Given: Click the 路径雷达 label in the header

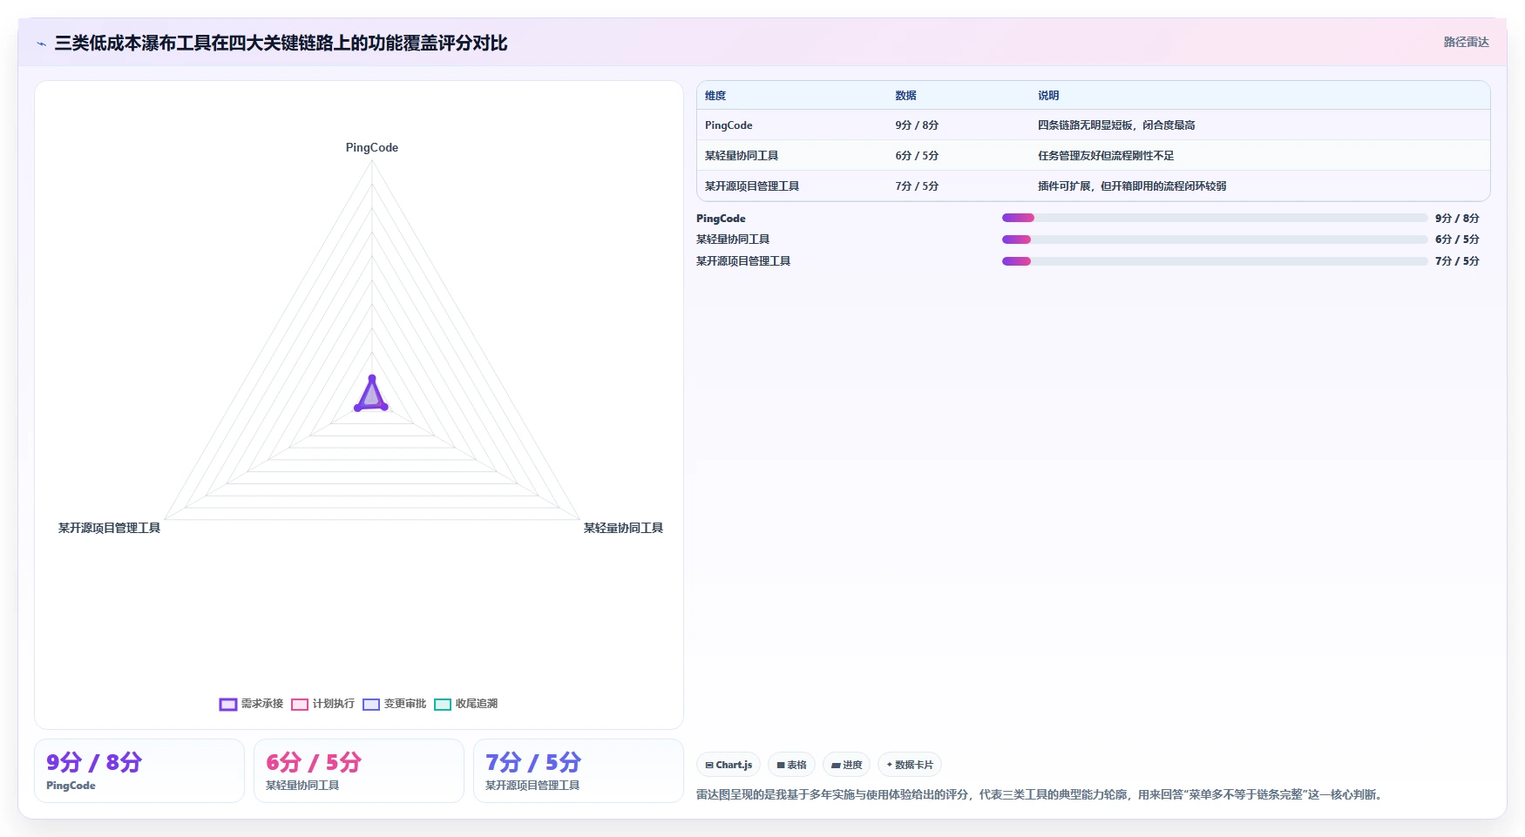Looking at the screenshot, I should [x=1466, y=42].
